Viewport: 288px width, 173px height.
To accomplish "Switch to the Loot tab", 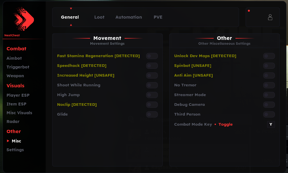I will coord(99,17).
